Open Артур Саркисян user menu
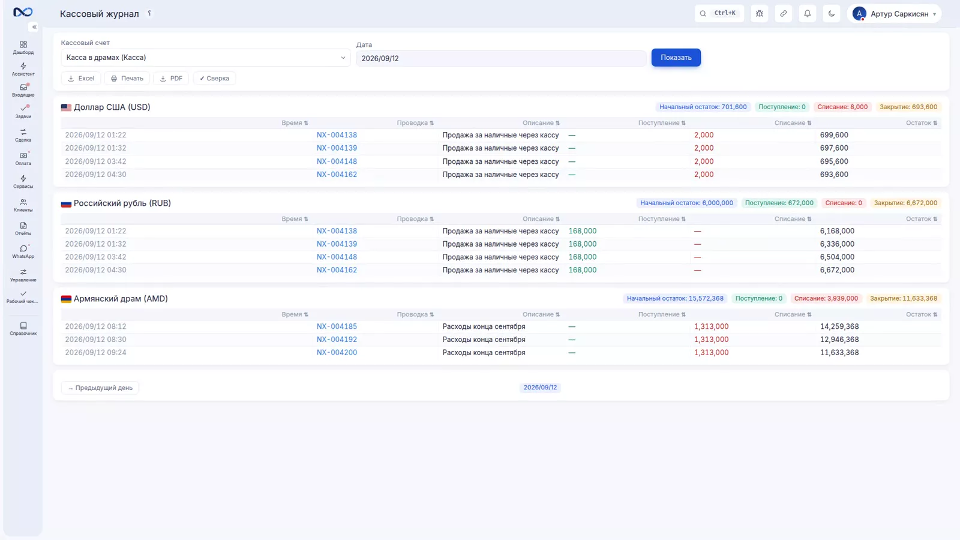960x540 pixels. [894, 13]
